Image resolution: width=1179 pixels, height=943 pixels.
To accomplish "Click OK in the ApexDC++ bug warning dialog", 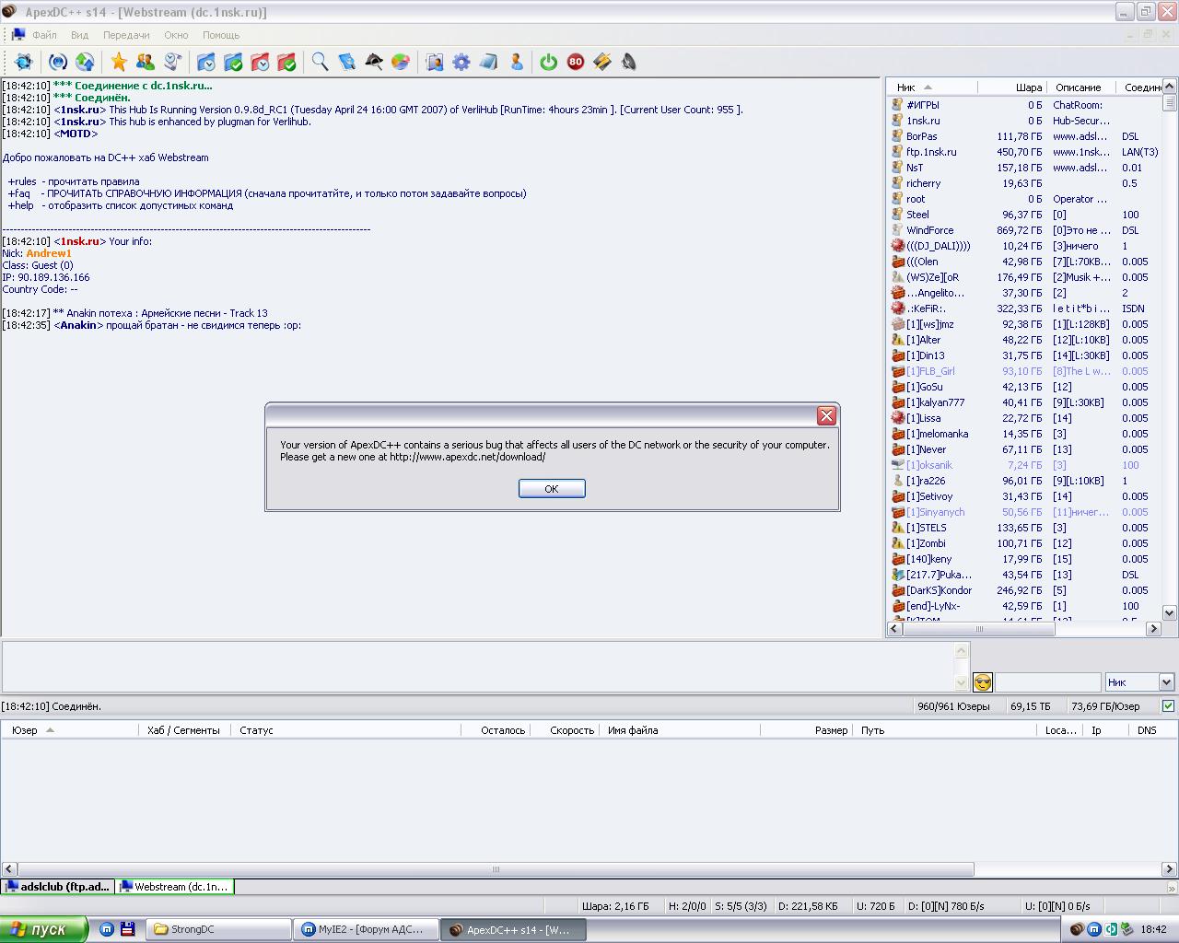I will (x=552, y=489).
